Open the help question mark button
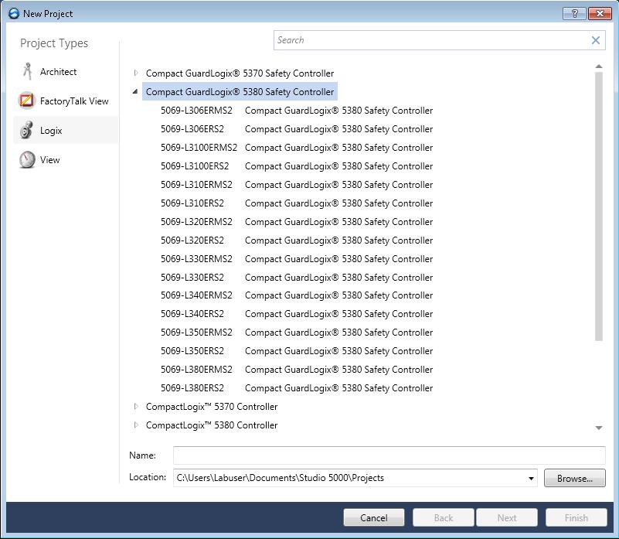619x539 pixels. (574, 13)
